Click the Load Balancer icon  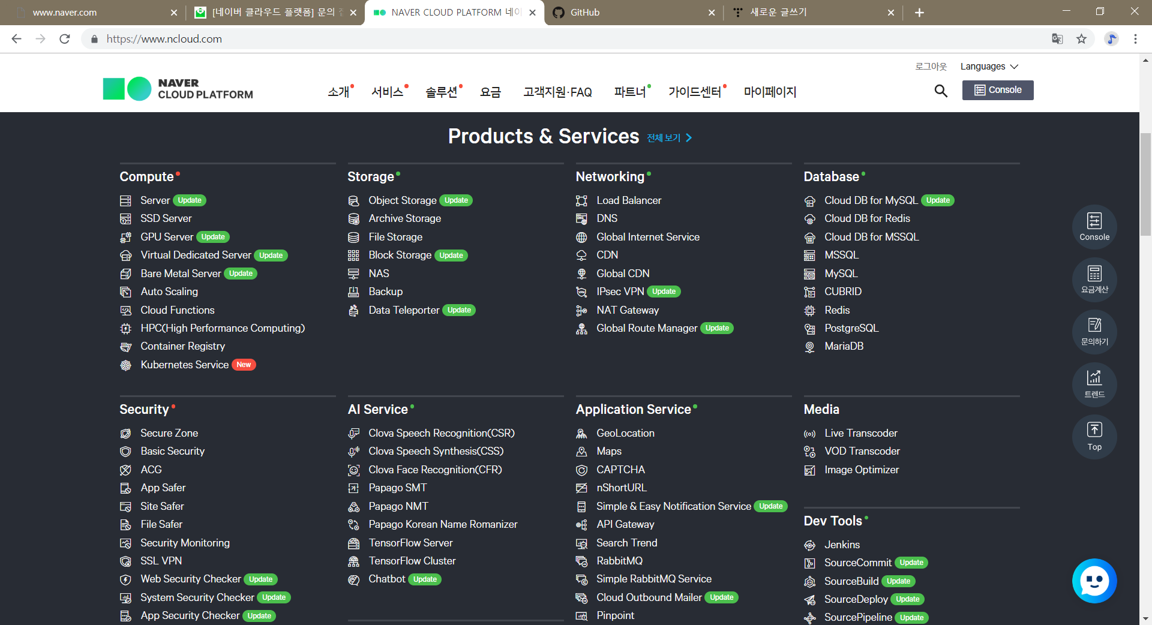point(581,200)
